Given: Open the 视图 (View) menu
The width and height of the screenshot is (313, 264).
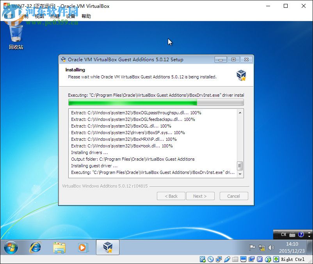Looking at the screenshot, I should click(x=39, y=16).
